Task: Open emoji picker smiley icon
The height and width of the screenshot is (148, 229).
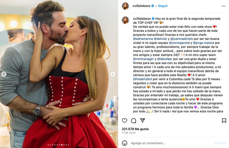Action: [125, 143]
